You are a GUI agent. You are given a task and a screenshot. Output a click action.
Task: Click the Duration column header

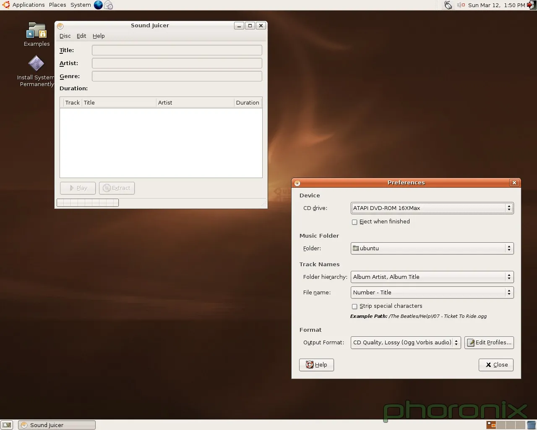(x=248, y=103)
